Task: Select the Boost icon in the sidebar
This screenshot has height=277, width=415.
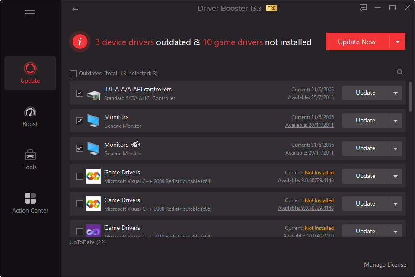Action: pos(30,116)
